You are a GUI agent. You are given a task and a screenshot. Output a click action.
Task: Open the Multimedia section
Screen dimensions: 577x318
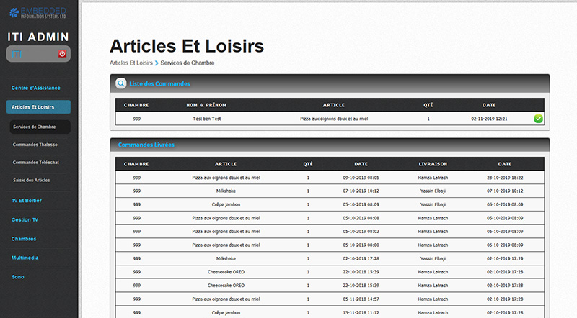26,257
